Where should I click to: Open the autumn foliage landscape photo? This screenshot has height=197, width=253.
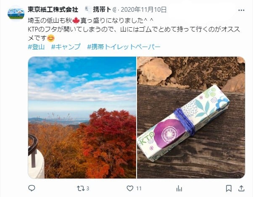coord(82,118)
